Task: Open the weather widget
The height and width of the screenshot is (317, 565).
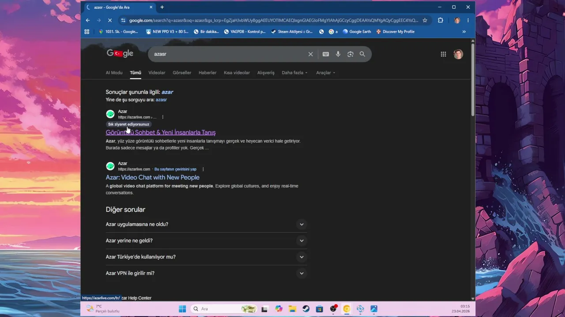Action: pos(102,309)
